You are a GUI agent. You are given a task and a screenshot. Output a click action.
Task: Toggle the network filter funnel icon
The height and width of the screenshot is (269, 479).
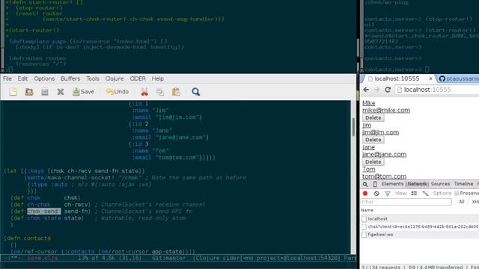coord(388,194)
